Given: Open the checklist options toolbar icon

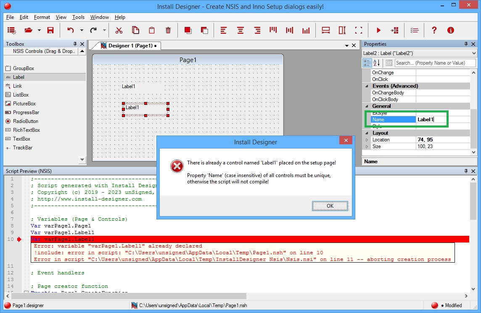Looking at the screenshot, I should click(415, 30).
